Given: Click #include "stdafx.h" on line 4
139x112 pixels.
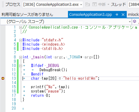Looking at the screenshot, I should 43,40.
